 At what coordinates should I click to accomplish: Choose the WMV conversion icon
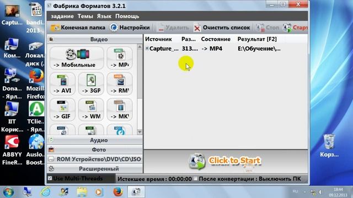click(91, 109)
